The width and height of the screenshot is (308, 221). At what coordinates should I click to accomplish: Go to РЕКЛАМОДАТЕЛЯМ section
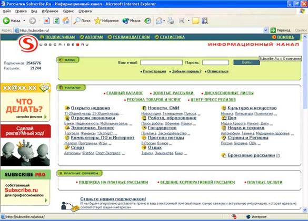pos(131,37)
